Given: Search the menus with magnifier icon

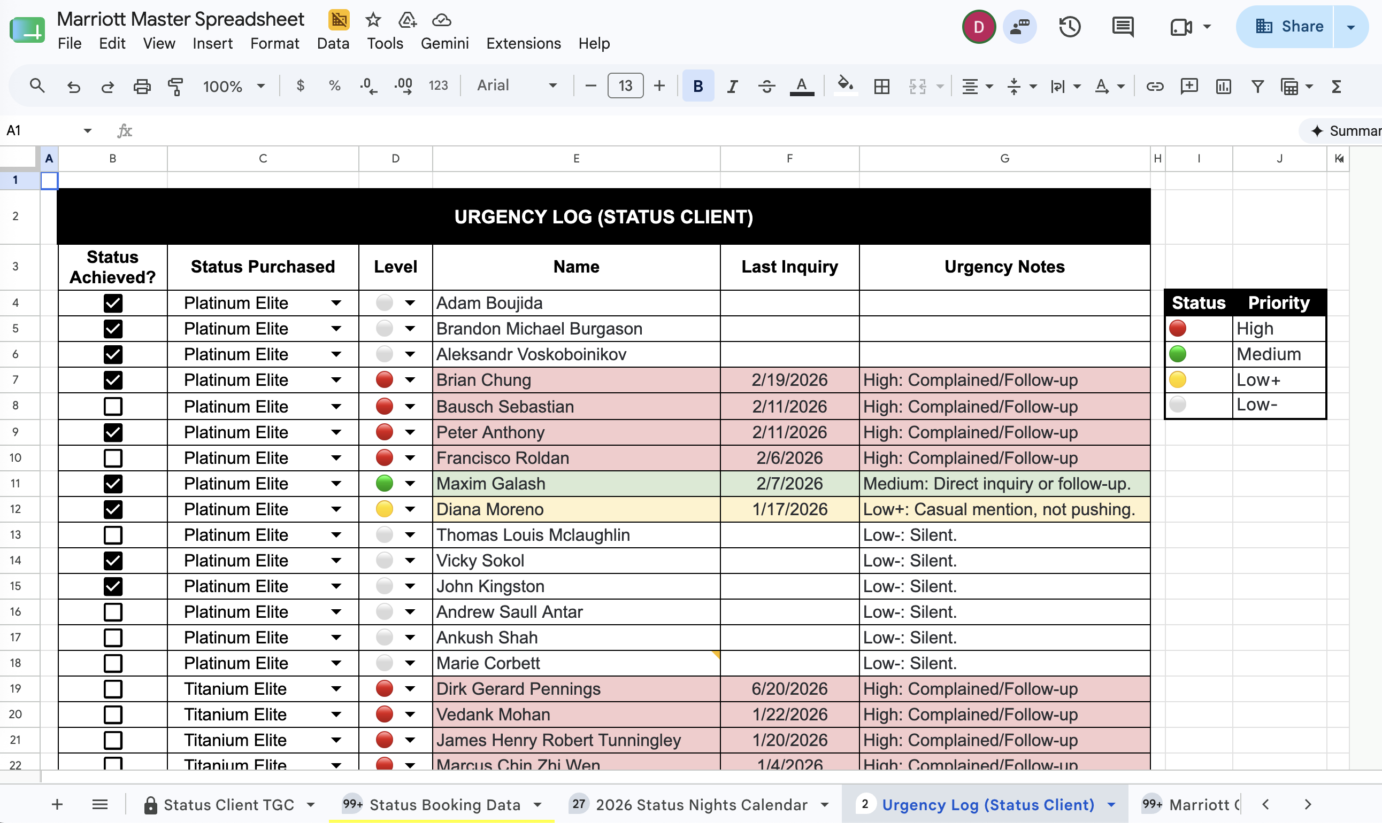Looking at the screenshot, I should (x=37, y=86).
